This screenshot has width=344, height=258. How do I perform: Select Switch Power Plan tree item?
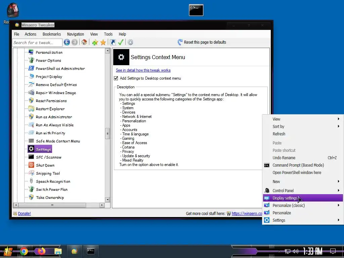[x=52, y=189]
